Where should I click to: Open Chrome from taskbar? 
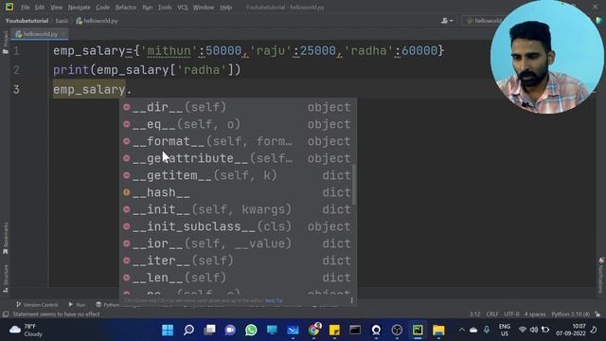click(x=313, y=331)
